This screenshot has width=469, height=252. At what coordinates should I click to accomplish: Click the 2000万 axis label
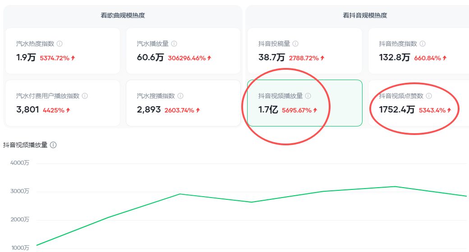coord(20,220)
